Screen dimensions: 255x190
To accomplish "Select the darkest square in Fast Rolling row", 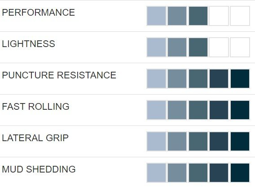I will coord(240,110).
